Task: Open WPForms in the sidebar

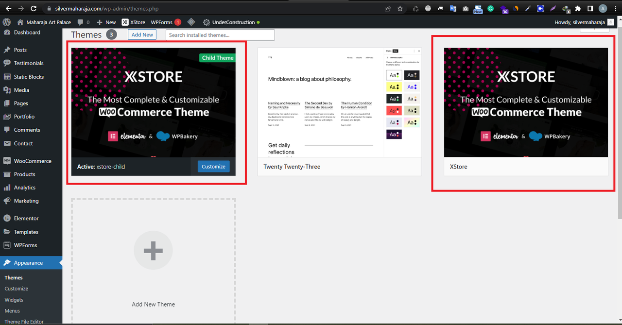Action: pos(25,245)
